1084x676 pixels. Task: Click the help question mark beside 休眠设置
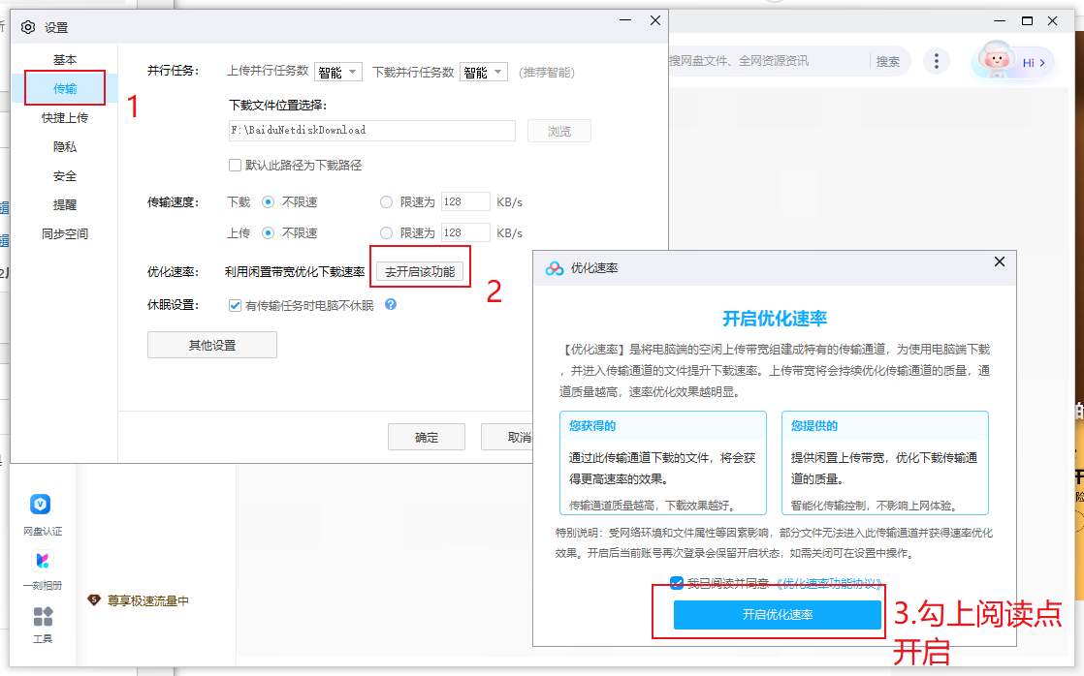[x=391, y=304]
